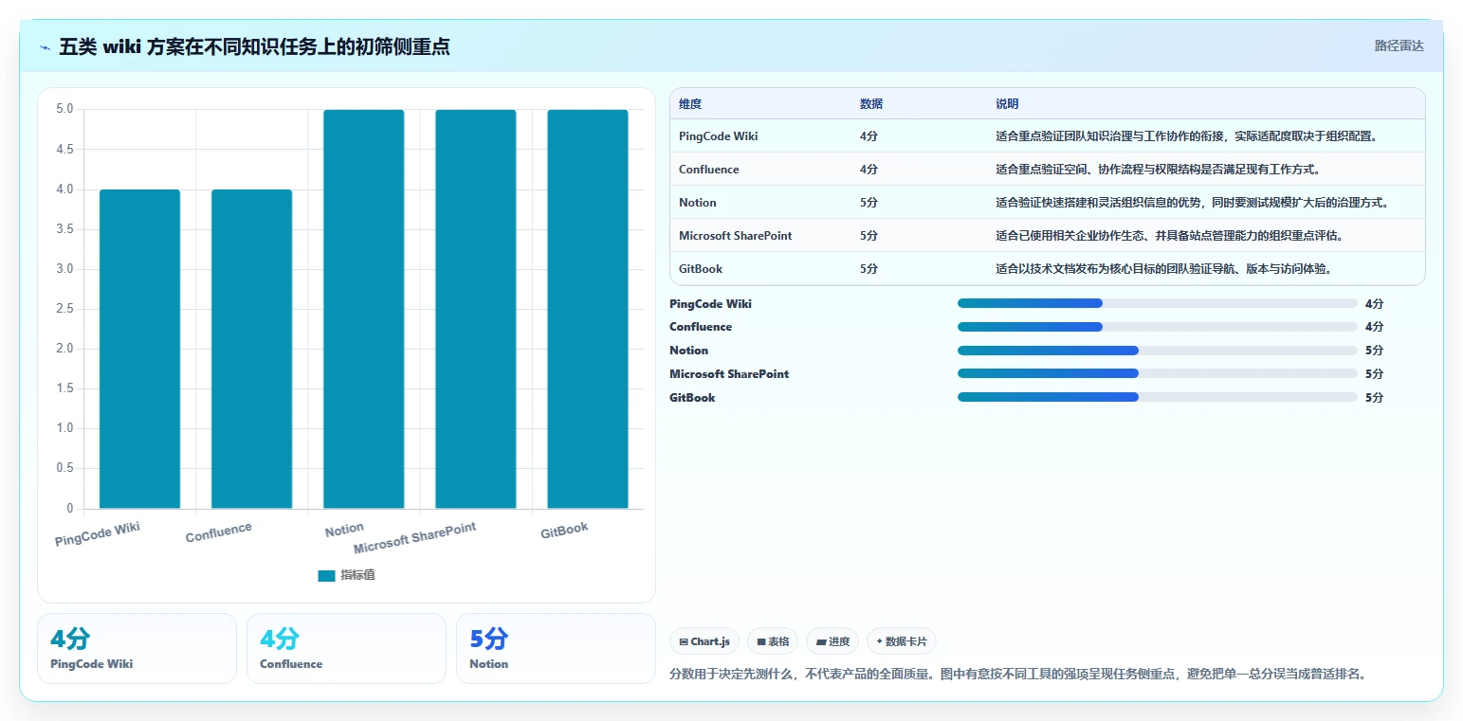Click the description starting 适合验证快速搭建

[x=1193, y=203]
